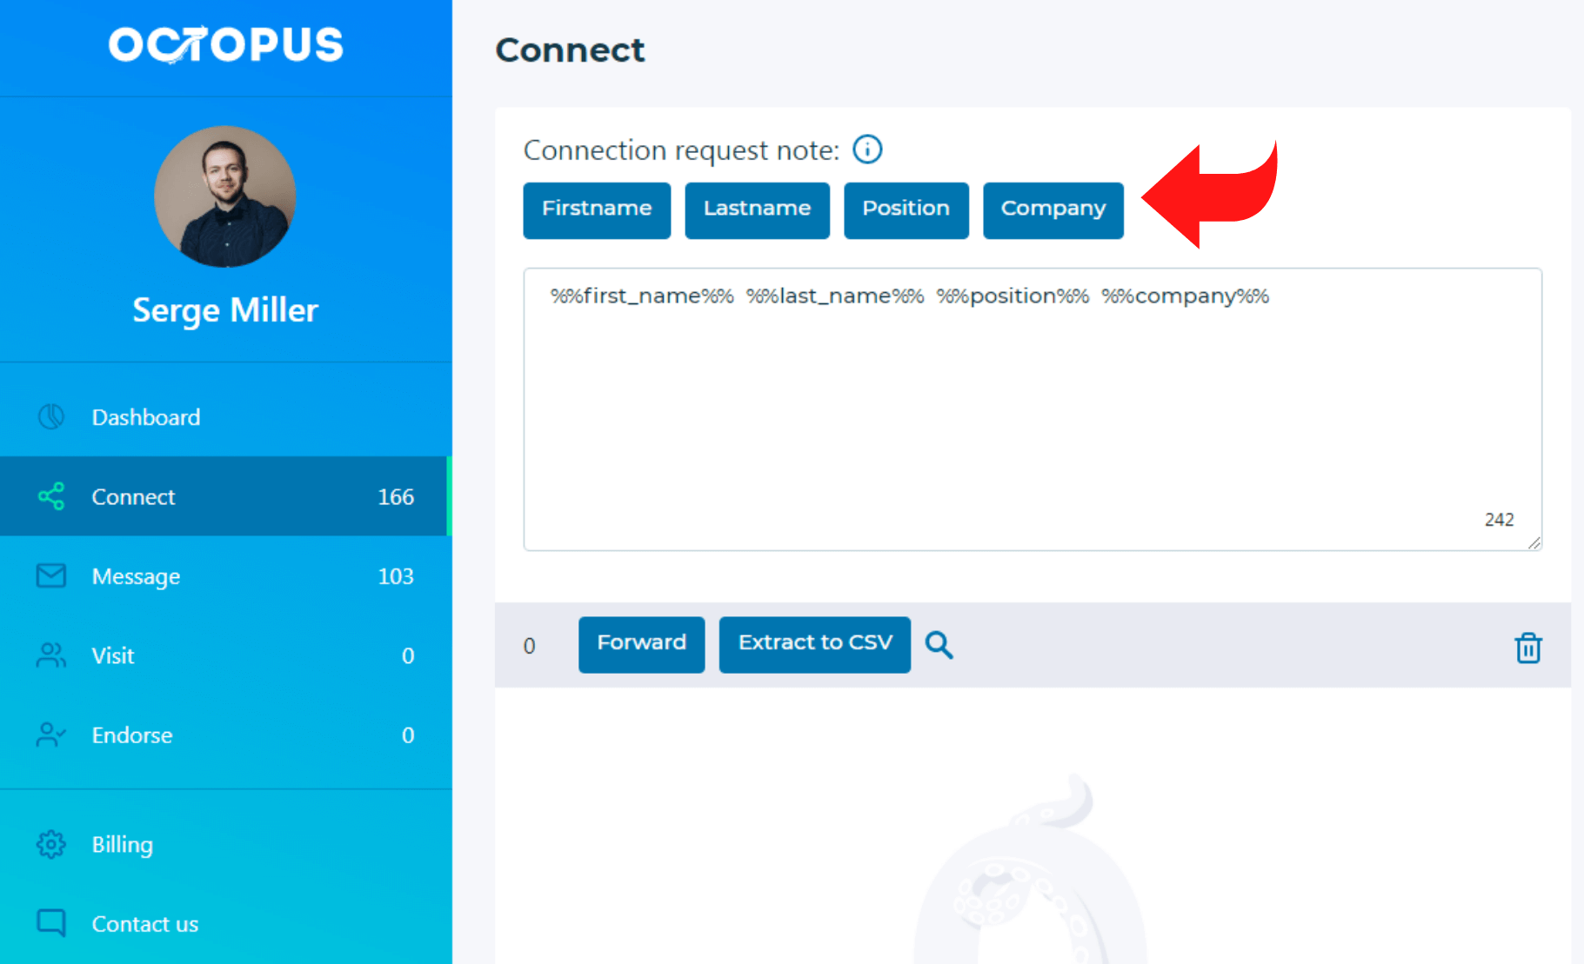Click the Billing gear icon

51,844
